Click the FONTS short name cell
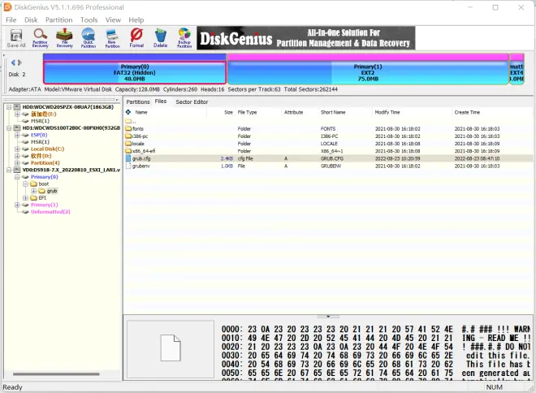Viewport: 536px width, 393px height. point(328,129)
